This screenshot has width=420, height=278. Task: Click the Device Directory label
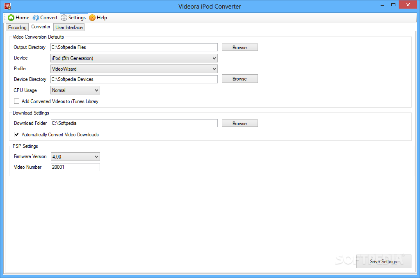30,79
